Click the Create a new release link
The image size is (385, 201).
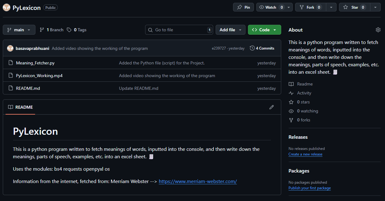pos(305,154)
